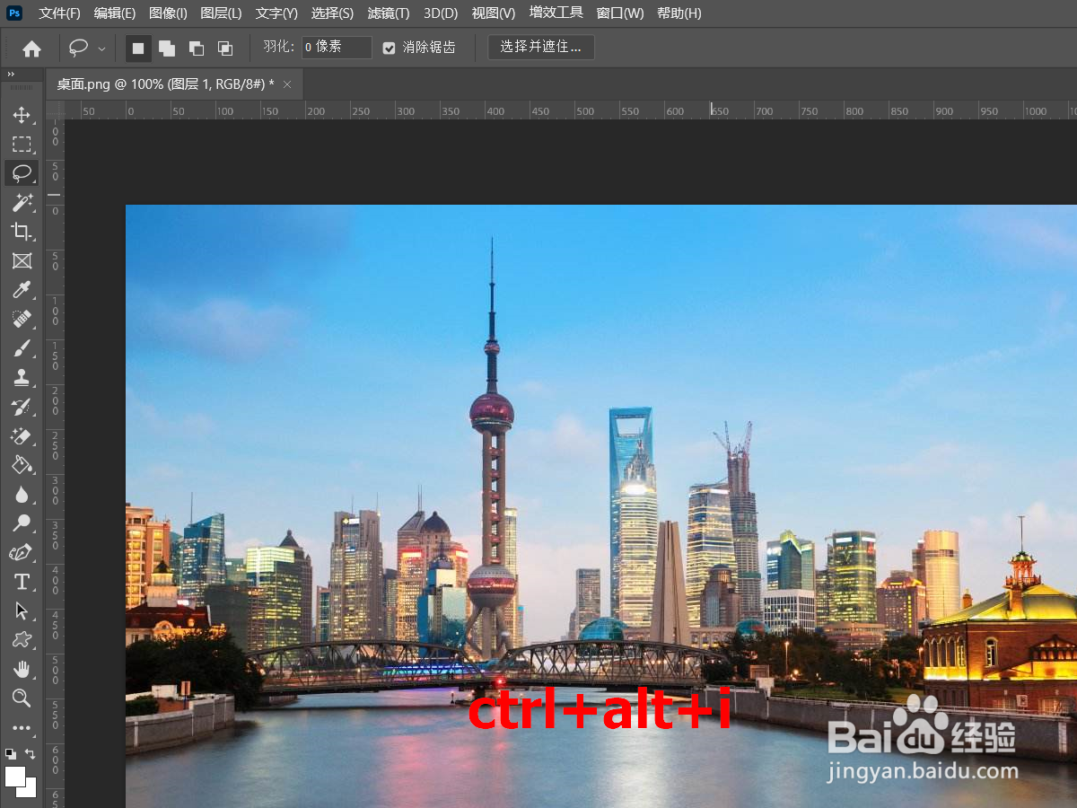Click the Home screen icon
The image size is (1077, 808).
pos(31,48)
